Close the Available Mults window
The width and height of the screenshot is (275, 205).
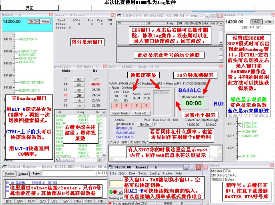[x=105, y=66]
